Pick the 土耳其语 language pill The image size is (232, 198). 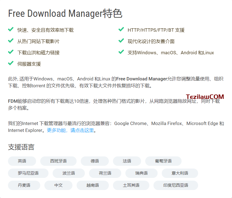pos(131,185)
